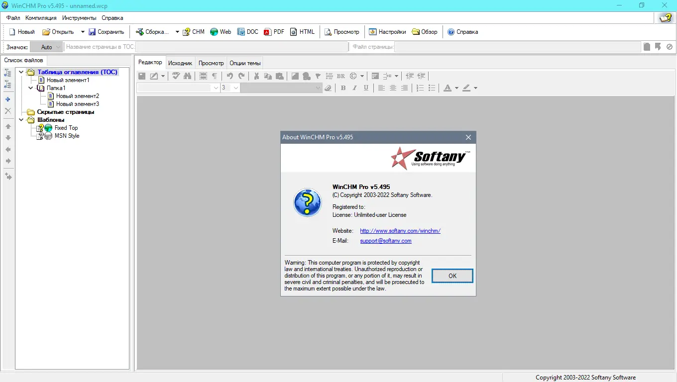Viewport: 677px width, 382px height.
Task: Open the softany.com/winchm website link
Action: 400,231
